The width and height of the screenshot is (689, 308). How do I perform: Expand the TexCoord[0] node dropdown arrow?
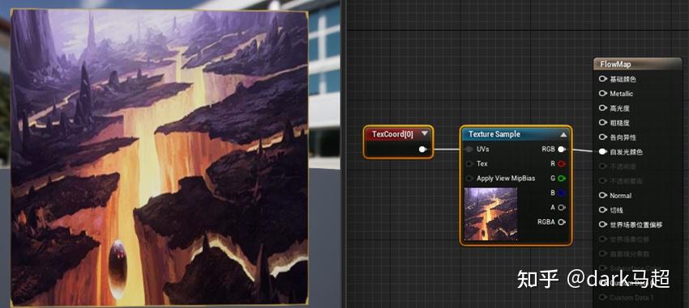[x=425, y=133]
